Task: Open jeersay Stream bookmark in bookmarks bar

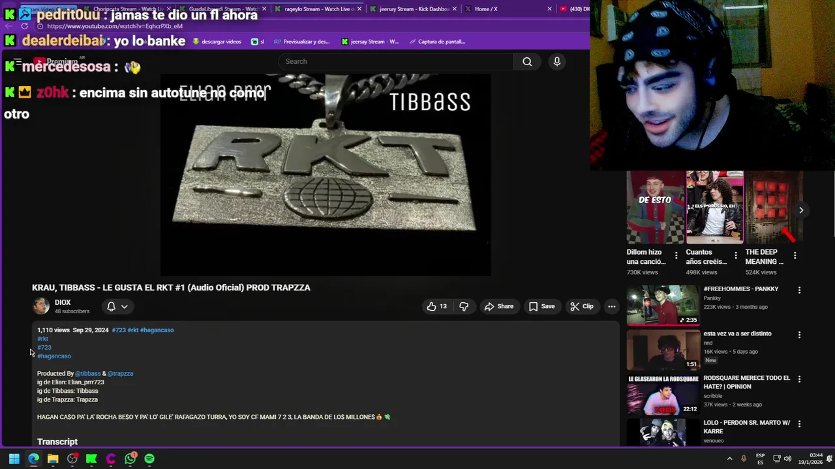Action: (370, 42)
